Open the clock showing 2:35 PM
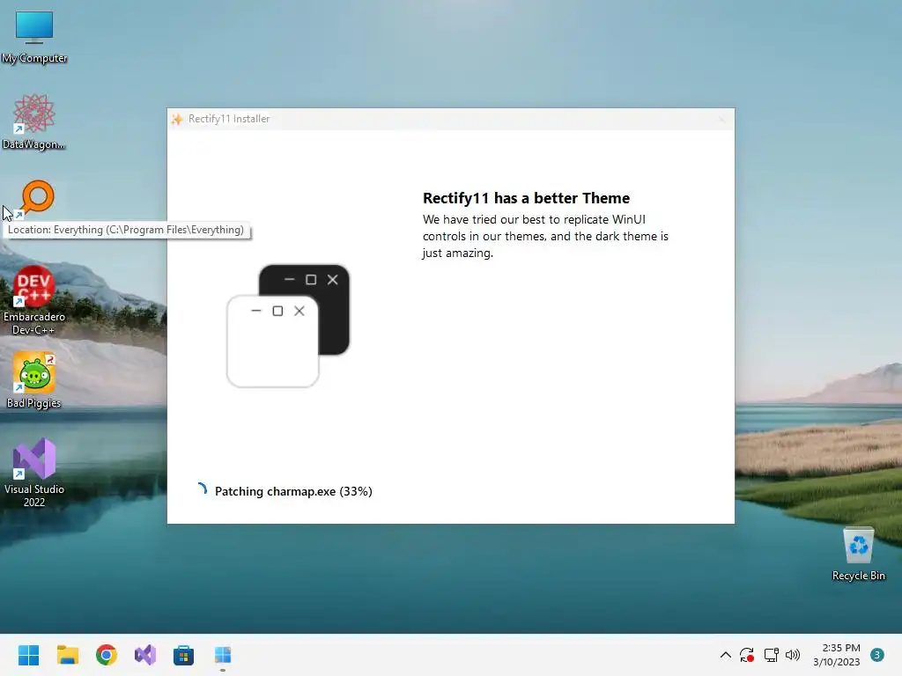This screenshot has width=902, height=676. (837, 655)
